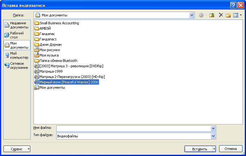The width and height of the screenshot is (246, 156).
Task: Expand the Имя файла dropdown arrow
Action: [x=213, y=129]
